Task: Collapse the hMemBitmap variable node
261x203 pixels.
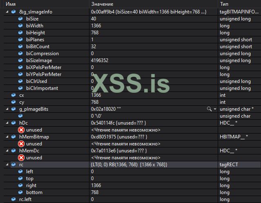Action: [7, 137]
